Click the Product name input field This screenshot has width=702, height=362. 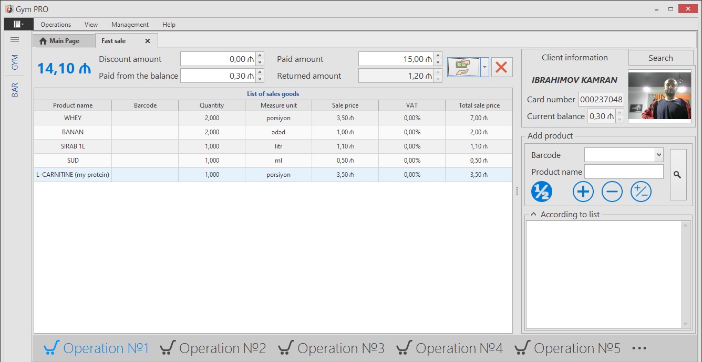click(x=624, y=172)
